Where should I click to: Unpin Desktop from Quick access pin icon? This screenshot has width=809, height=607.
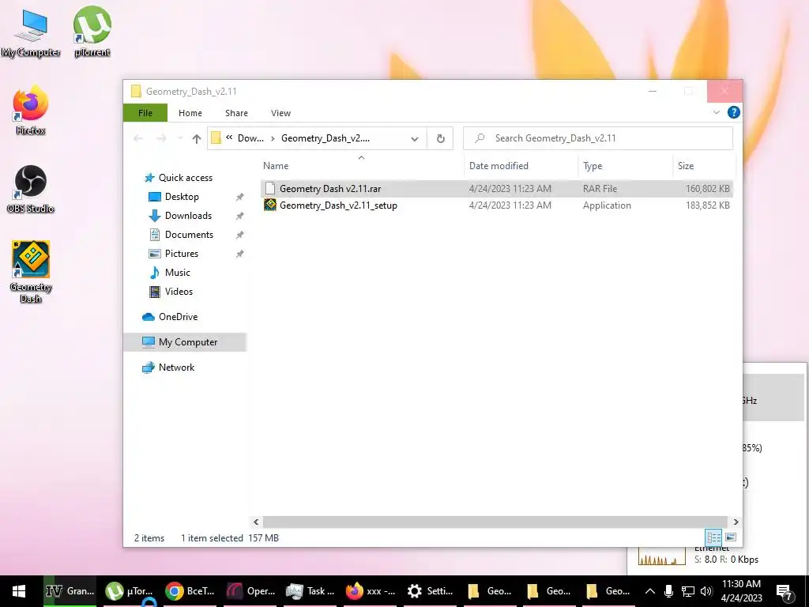tap(239, 197)
